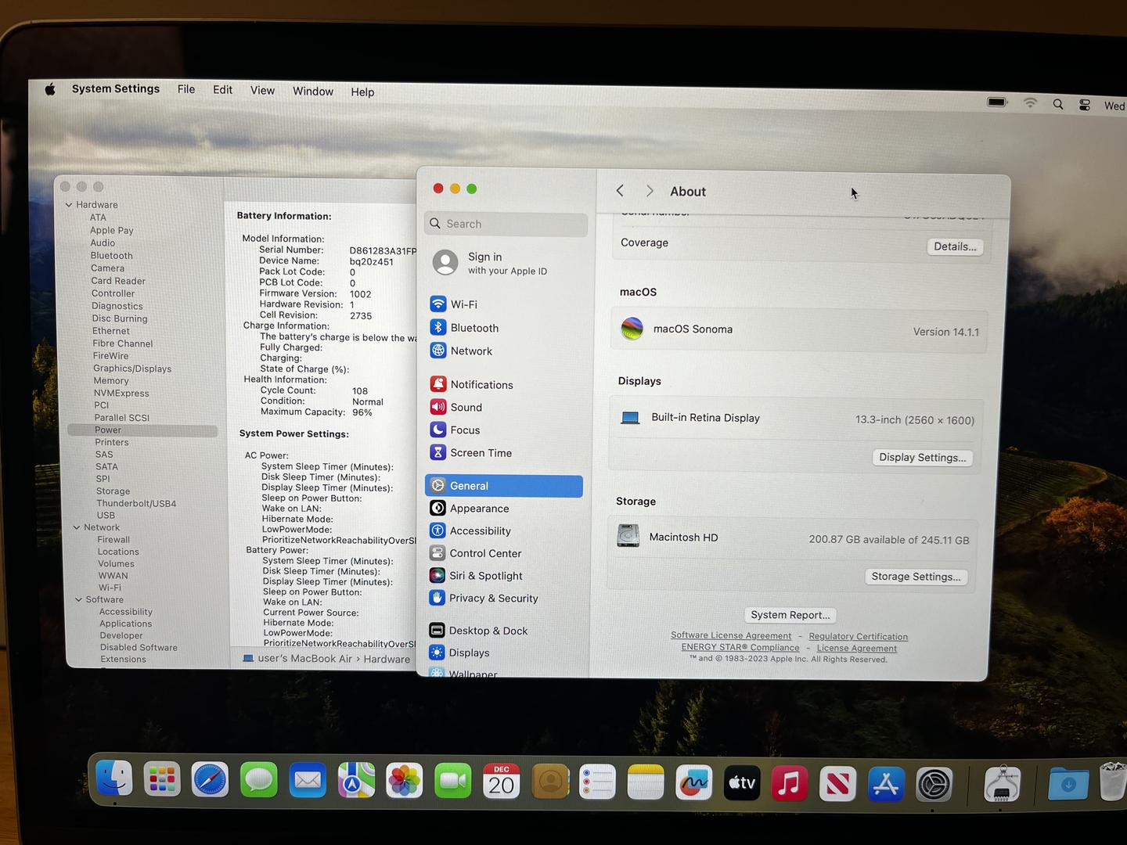Launch Finder from the Dock
The image size is (1127, 845).
[x=114, y=779]
